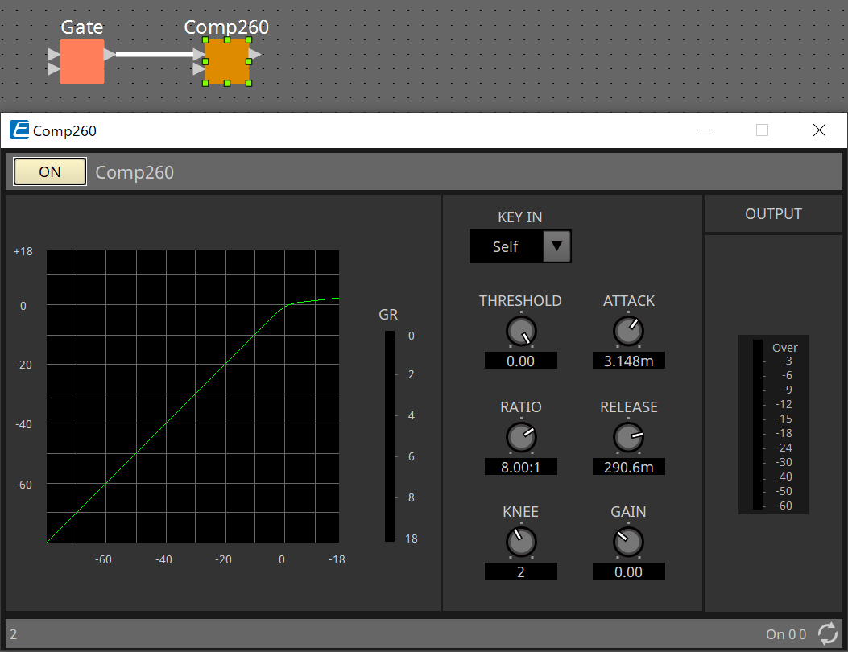
Task: Click the Gate block upper input port
Action: [53, 55]
